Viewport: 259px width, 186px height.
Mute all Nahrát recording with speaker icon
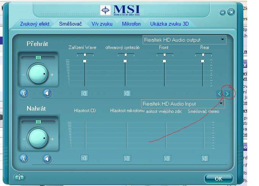tap(48, 159)
